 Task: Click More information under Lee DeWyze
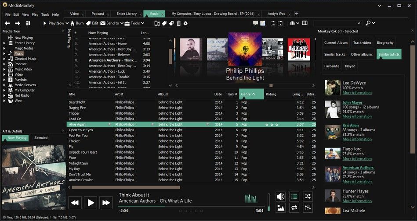[357, 93]
